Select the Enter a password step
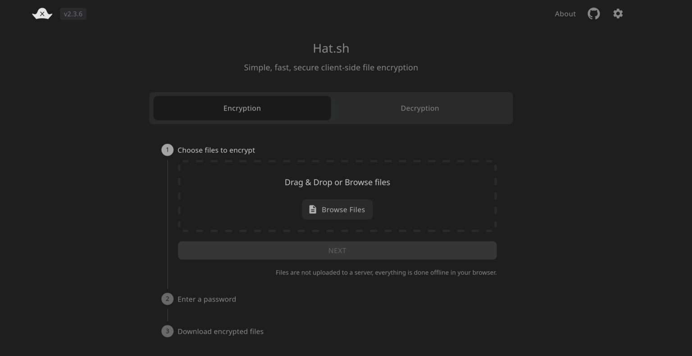This screenshot has width=692, height=356. pyautogui.click(x=207, y=299)
